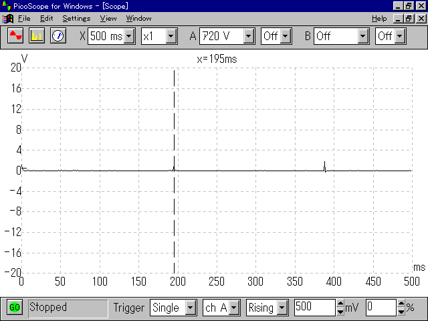Expand channel B range Off dropdown

coord(362,36)
